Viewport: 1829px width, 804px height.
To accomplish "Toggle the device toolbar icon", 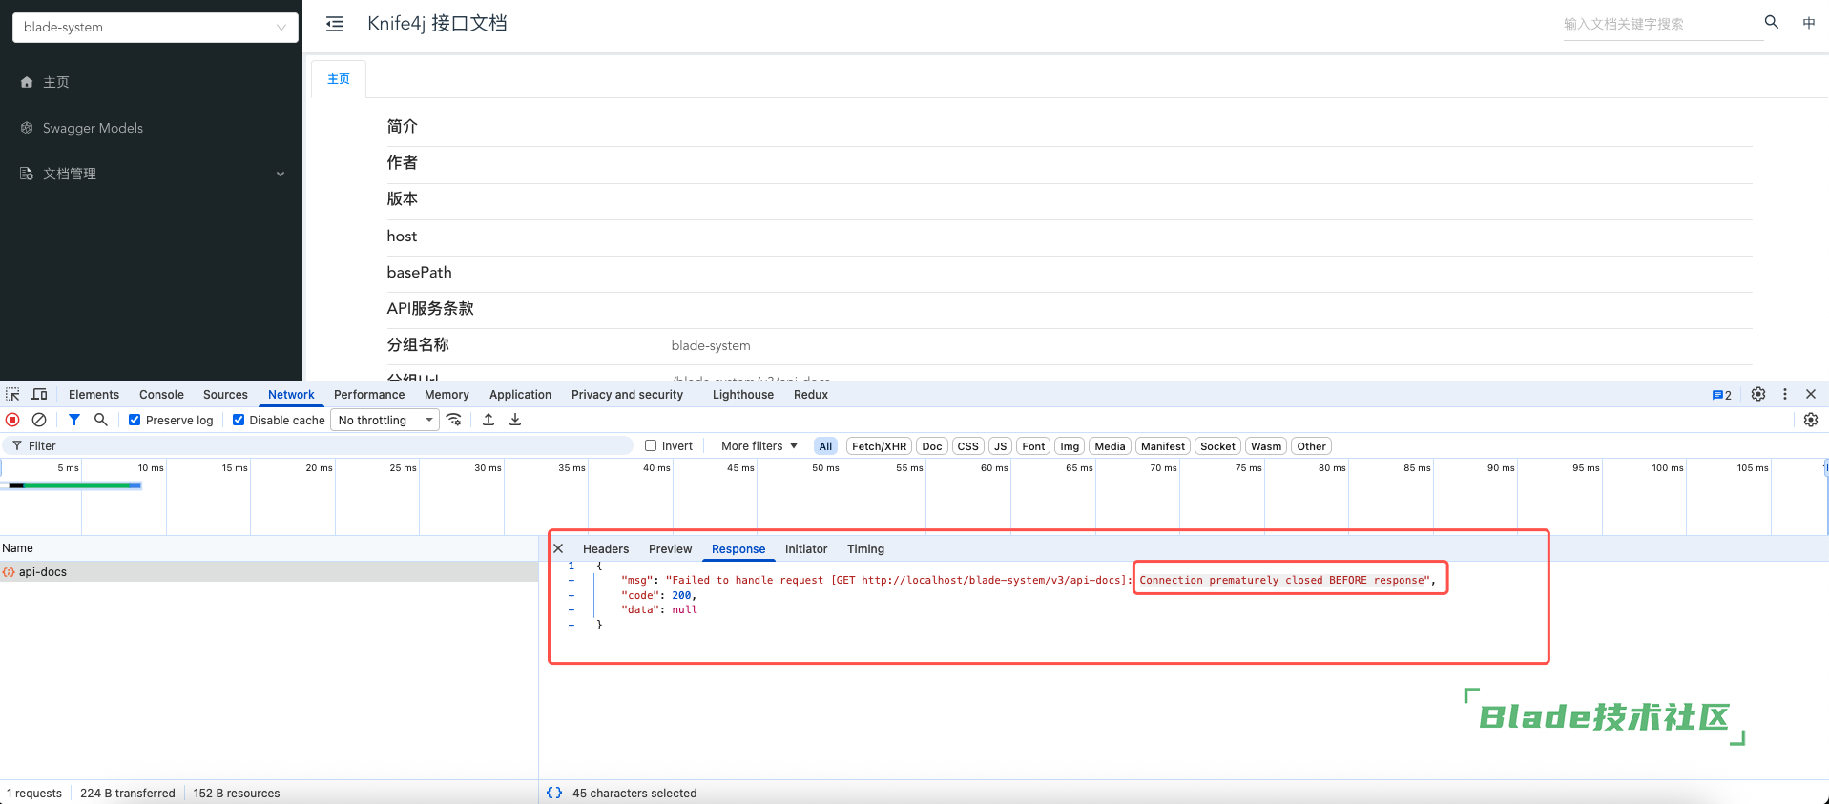I will (39, 394).
